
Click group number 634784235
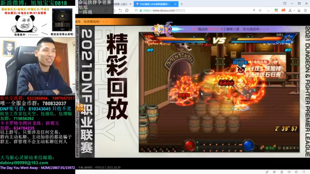pyautogui.click(x=24, y=128)
